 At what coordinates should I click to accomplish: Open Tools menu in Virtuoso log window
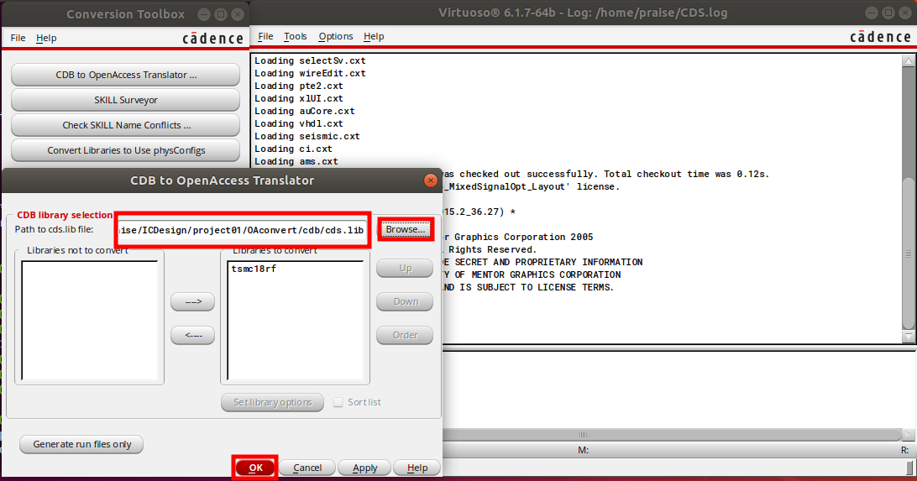point(296,36)
